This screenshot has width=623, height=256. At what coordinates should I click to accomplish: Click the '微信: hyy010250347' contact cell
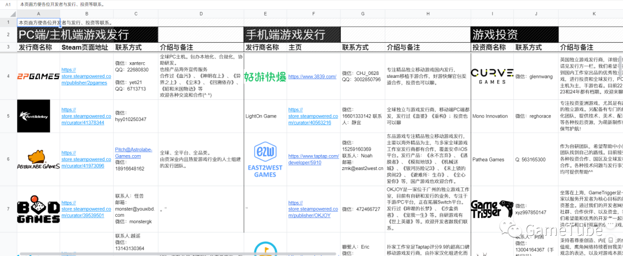coord(136,116)
